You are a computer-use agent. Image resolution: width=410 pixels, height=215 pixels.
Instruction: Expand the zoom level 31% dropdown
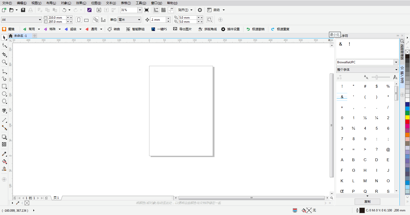coord(140,10)
